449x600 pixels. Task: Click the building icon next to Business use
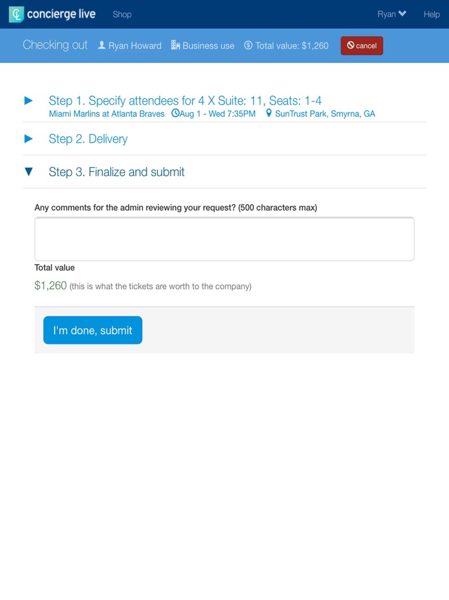[173, 46]
